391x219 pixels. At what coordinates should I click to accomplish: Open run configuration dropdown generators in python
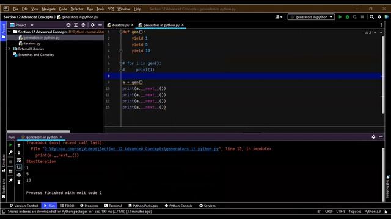[311, 17]
